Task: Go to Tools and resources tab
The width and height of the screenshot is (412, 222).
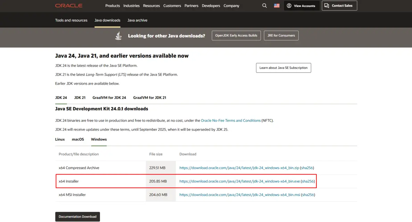Action: pos(71,20)
